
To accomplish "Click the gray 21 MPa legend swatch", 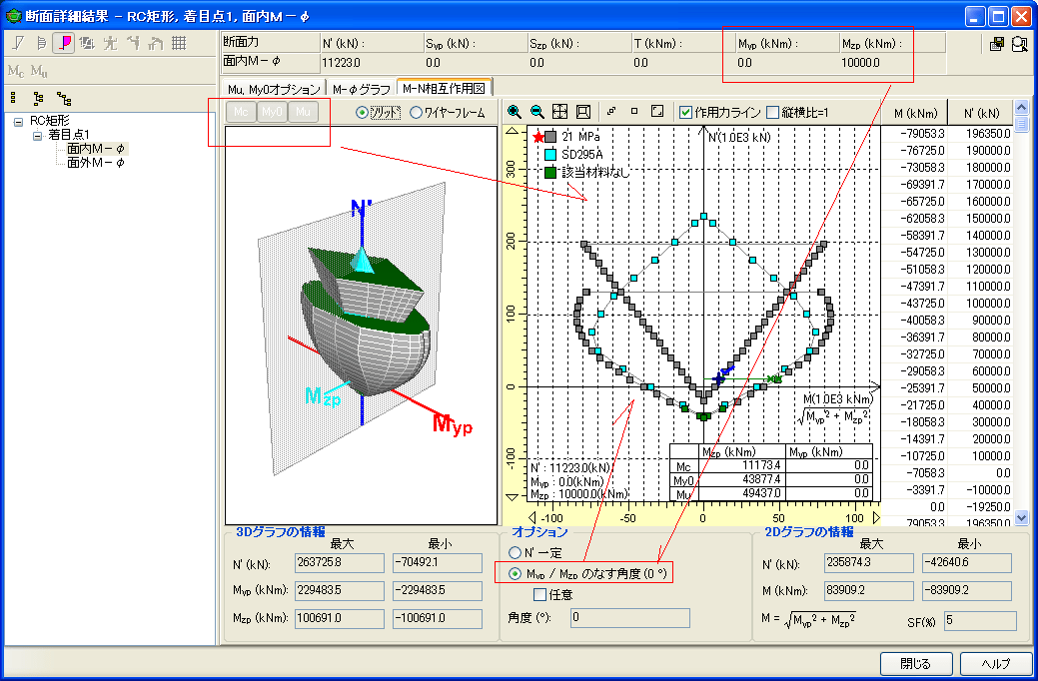I will click(550, 137).
